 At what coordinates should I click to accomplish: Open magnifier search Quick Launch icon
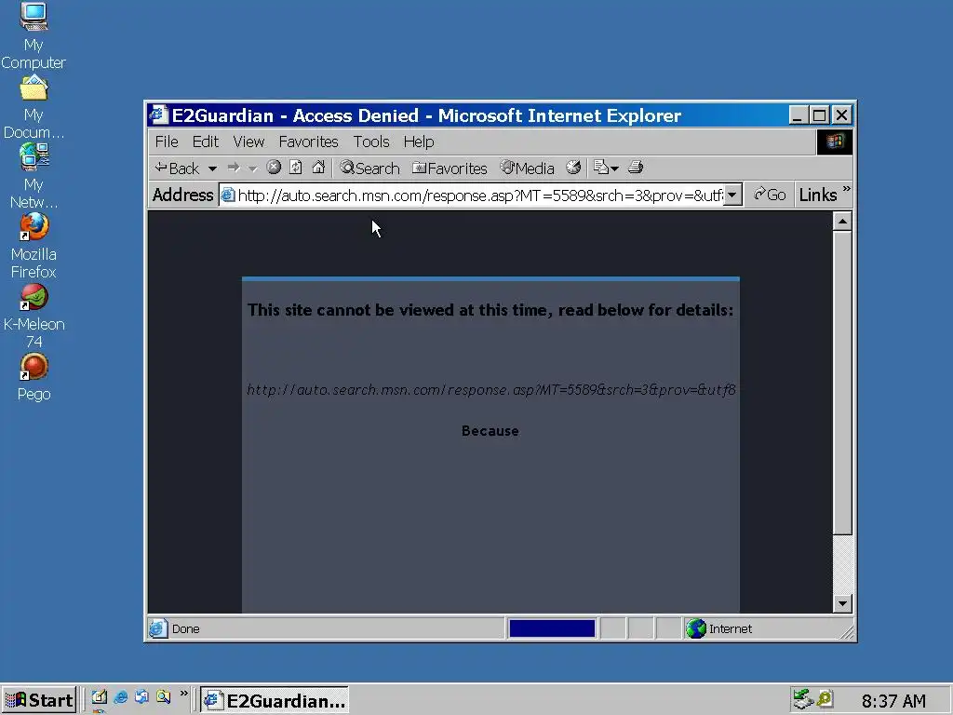[163, 697]
